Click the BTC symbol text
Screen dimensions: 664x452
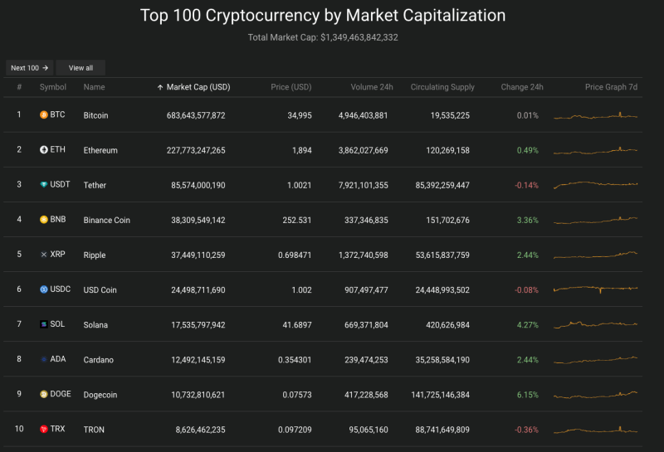(x=57, y=114)
